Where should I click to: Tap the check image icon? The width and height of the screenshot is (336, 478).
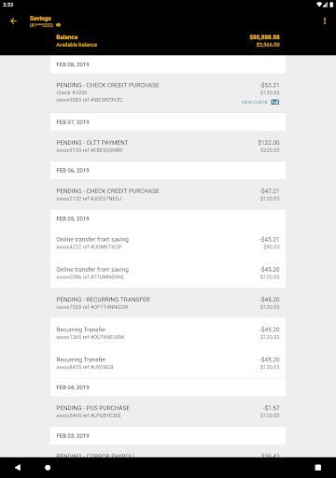(275, 102)
